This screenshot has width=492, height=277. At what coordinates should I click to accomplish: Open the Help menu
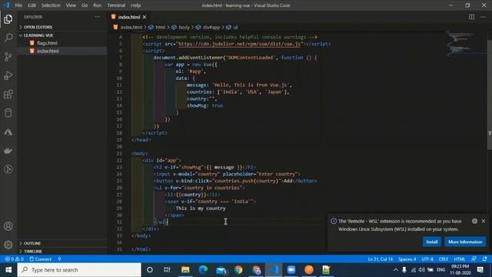click(x=135, y=5)
